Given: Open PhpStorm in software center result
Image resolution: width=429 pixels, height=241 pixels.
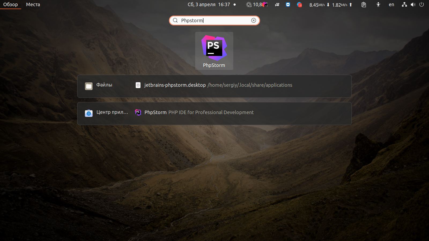Looking at the screenshot, I should coord(194,112).
